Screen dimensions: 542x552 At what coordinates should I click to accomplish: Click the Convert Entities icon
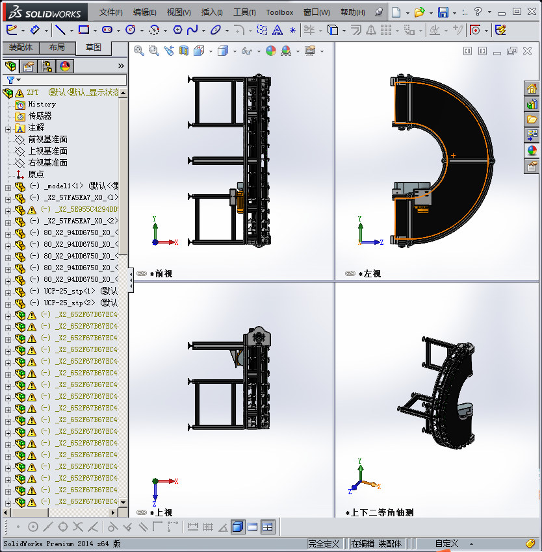(333, 30)
